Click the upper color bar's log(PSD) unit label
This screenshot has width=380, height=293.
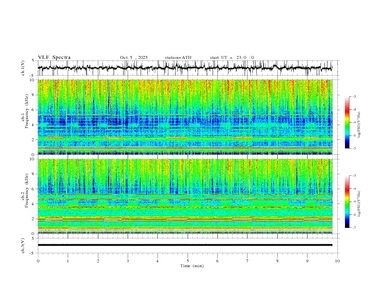coord(359,125)
